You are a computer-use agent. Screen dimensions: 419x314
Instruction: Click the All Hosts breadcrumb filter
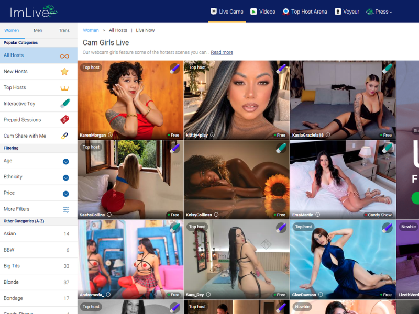118,30
